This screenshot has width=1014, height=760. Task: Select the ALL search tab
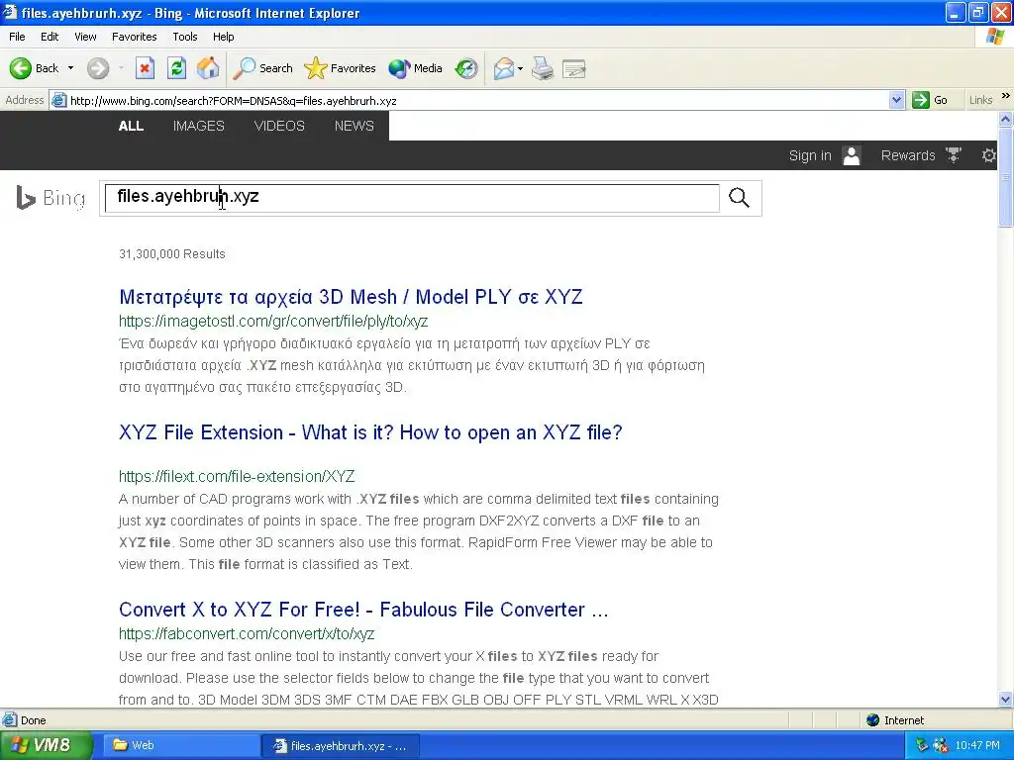[131, 126]
